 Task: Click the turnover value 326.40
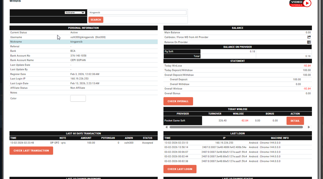click(222, 121)
